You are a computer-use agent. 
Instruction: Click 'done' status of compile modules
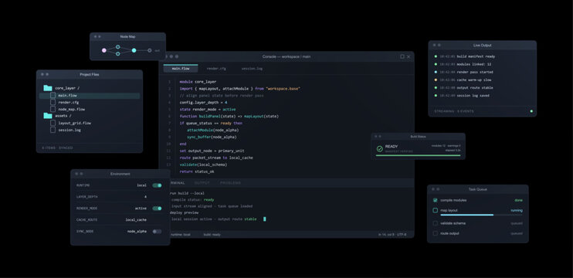pos(518,200)
